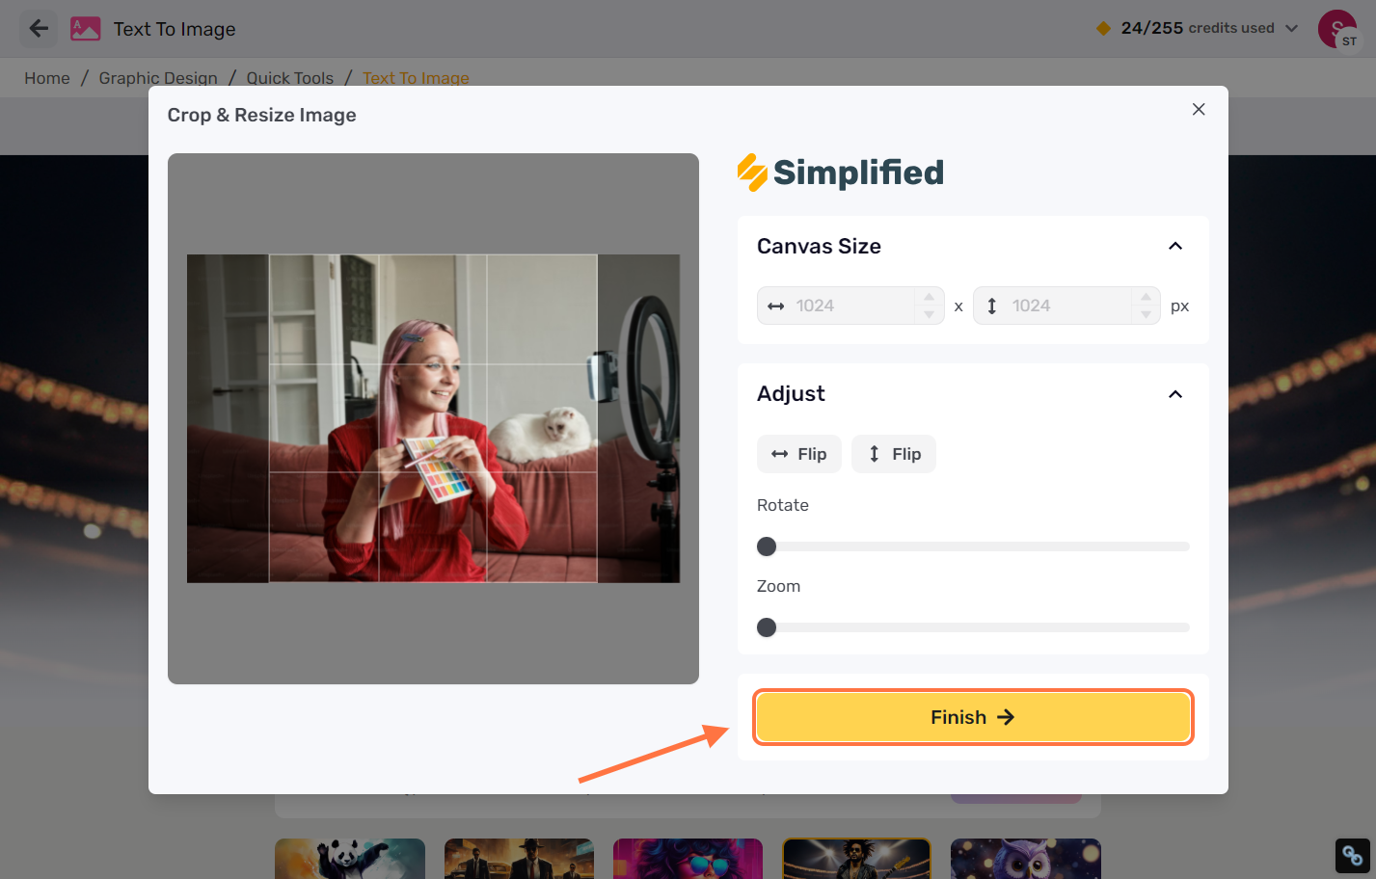Click the canvas height input field

coord(1066,306)
